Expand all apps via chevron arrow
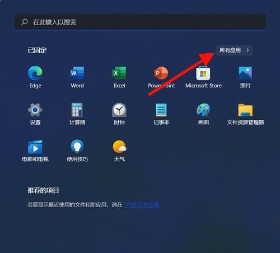The image size is (280, 253). pyautogui.click(x=248, y=50)
